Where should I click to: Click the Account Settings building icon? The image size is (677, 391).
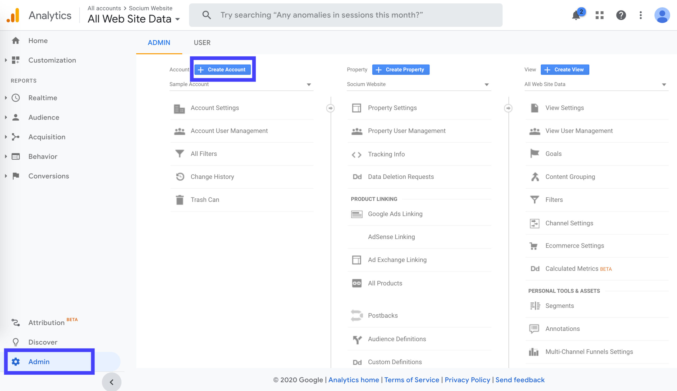(180, 109)
